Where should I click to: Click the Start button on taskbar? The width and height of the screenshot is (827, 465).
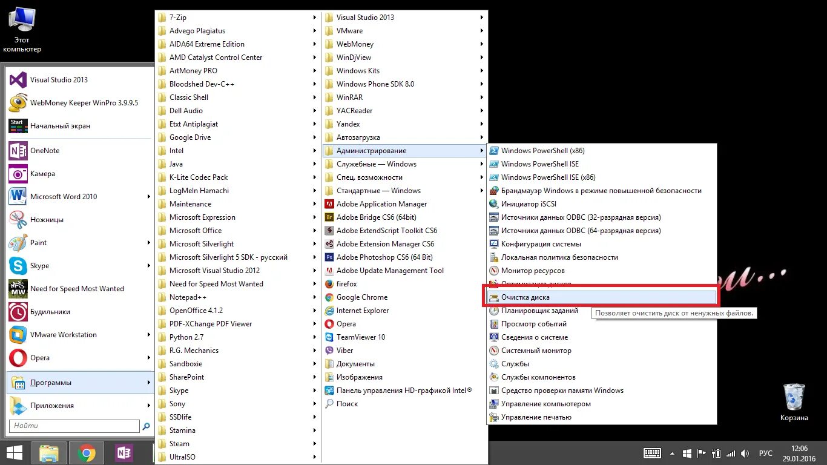pos(14,453)
